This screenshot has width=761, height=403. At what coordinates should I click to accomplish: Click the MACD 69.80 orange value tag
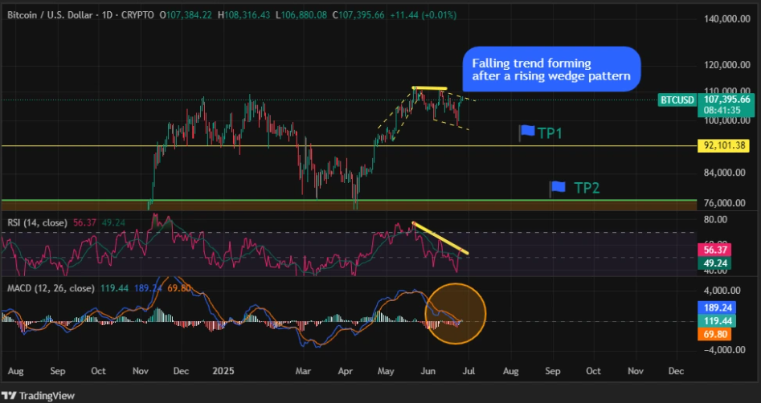tap(714, 334)
